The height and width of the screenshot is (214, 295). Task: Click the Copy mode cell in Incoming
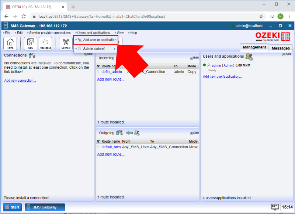[x=192, y=72]
